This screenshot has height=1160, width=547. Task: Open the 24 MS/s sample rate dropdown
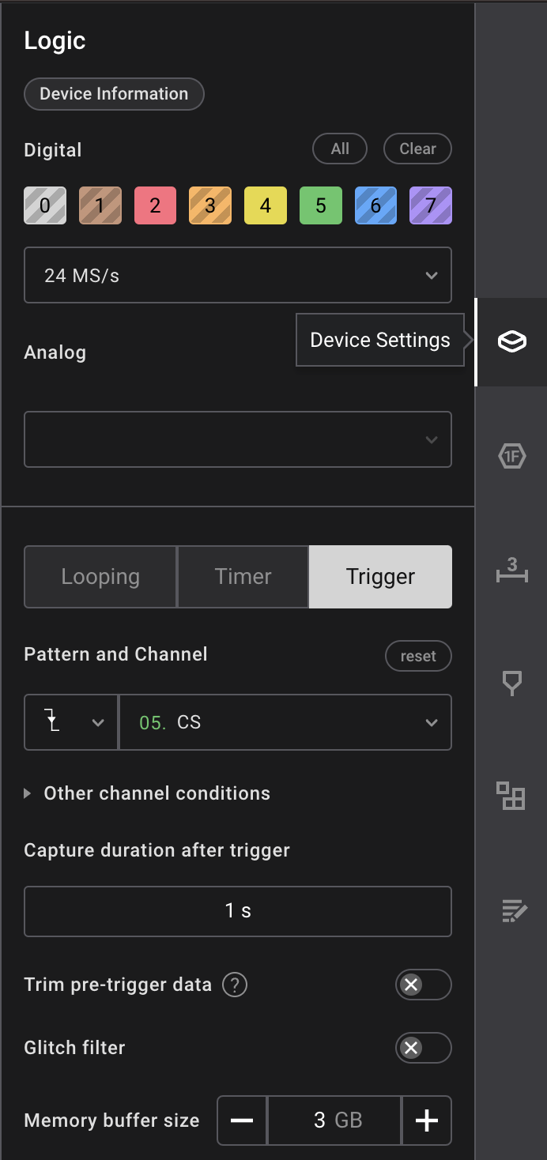(x=237, y=275)
